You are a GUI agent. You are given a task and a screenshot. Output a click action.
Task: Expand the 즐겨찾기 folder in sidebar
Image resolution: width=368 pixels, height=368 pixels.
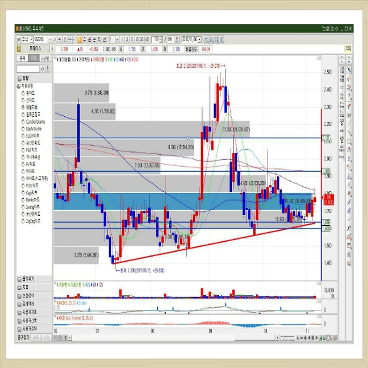coord(34,279)
